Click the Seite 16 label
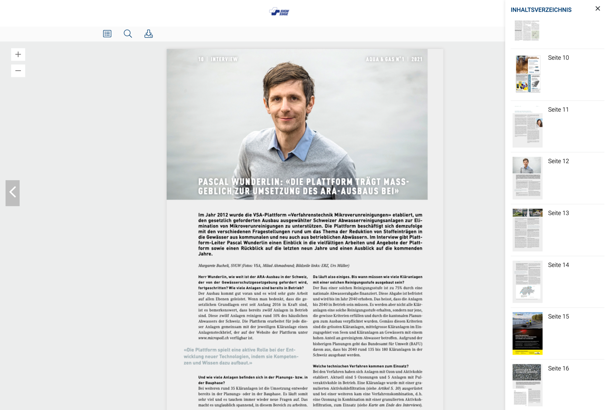610x410 pixels. (x=558, y=369)
